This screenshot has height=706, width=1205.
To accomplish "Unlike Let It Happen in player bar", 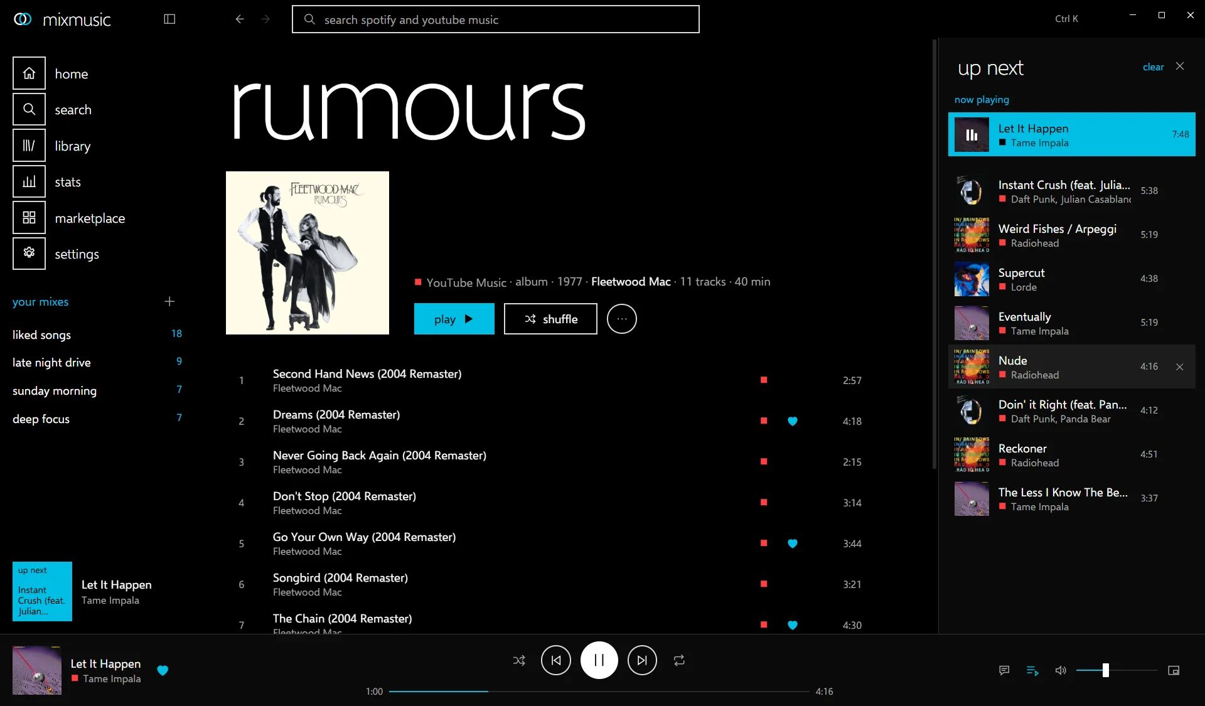I will click(x=163, y=670).
